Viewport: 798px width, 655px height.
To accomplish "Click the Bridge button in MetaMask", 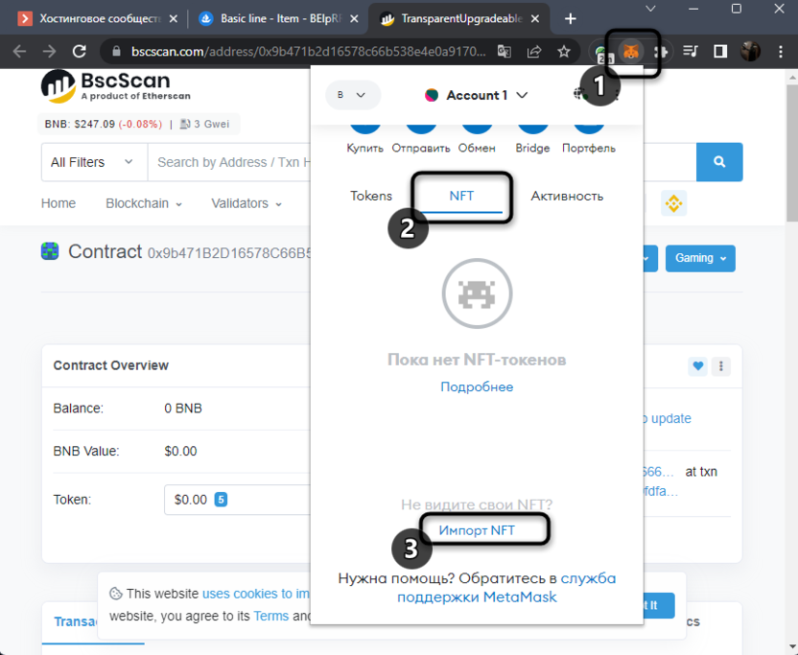I will pos(532,138).
